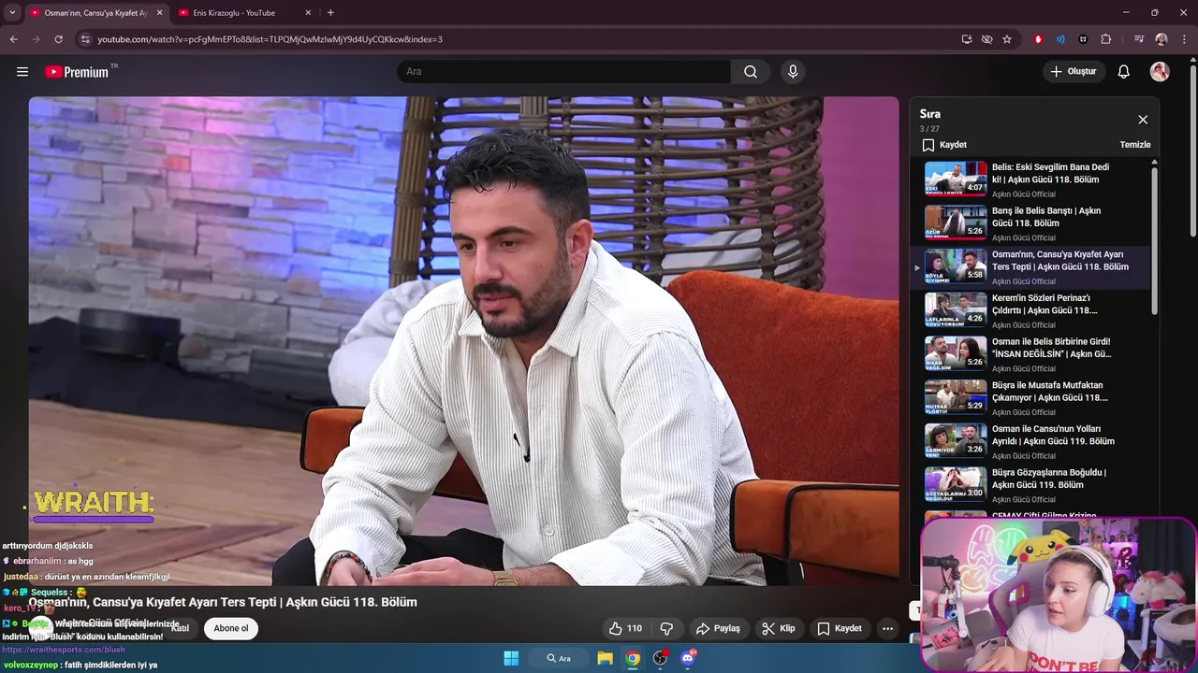Go back in browser history
Viewport: 1198px width, 673px height.
coord(13,39)
